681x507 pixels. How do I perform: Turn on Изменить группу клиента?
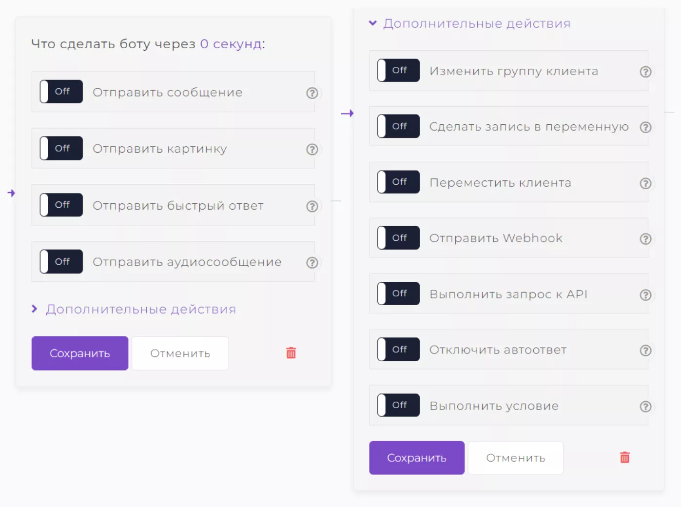point(398,70)
